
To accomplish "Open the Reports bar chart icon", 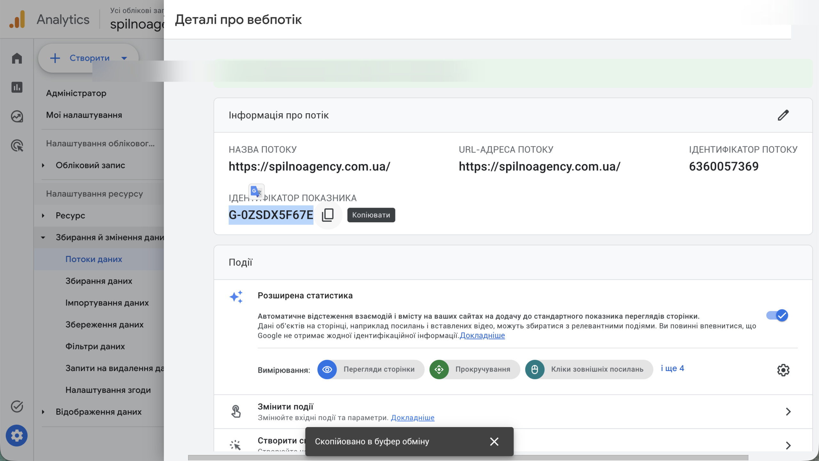I will coord(17,87).
